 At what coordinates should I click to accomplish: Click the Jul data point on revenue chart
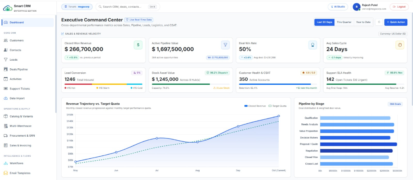pyautogui.click(x=157, y=138)
